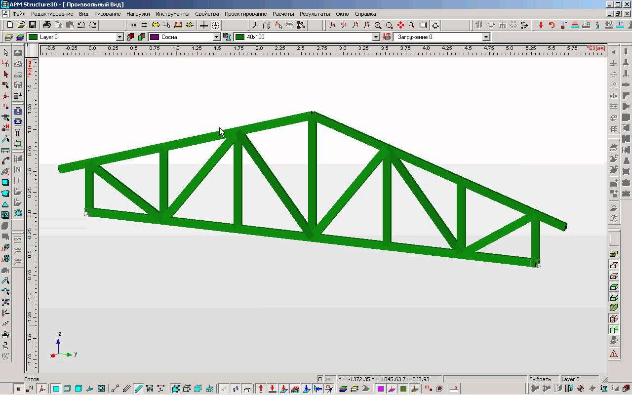Open the Редактирование menu

point(52,14)
